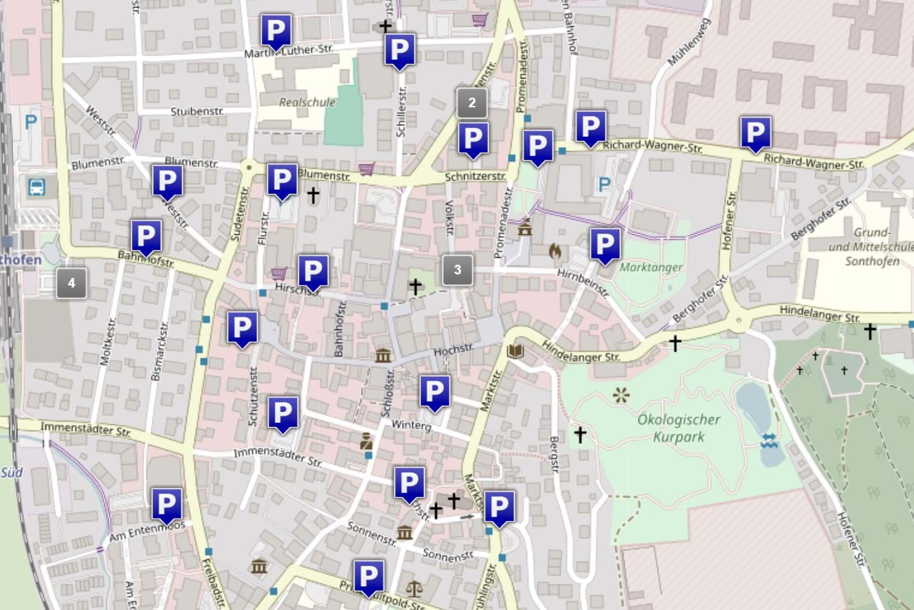Click the bus stop icon near the station
The height and width of the screenshot is (610, 914).
click(x=36, y=187)
